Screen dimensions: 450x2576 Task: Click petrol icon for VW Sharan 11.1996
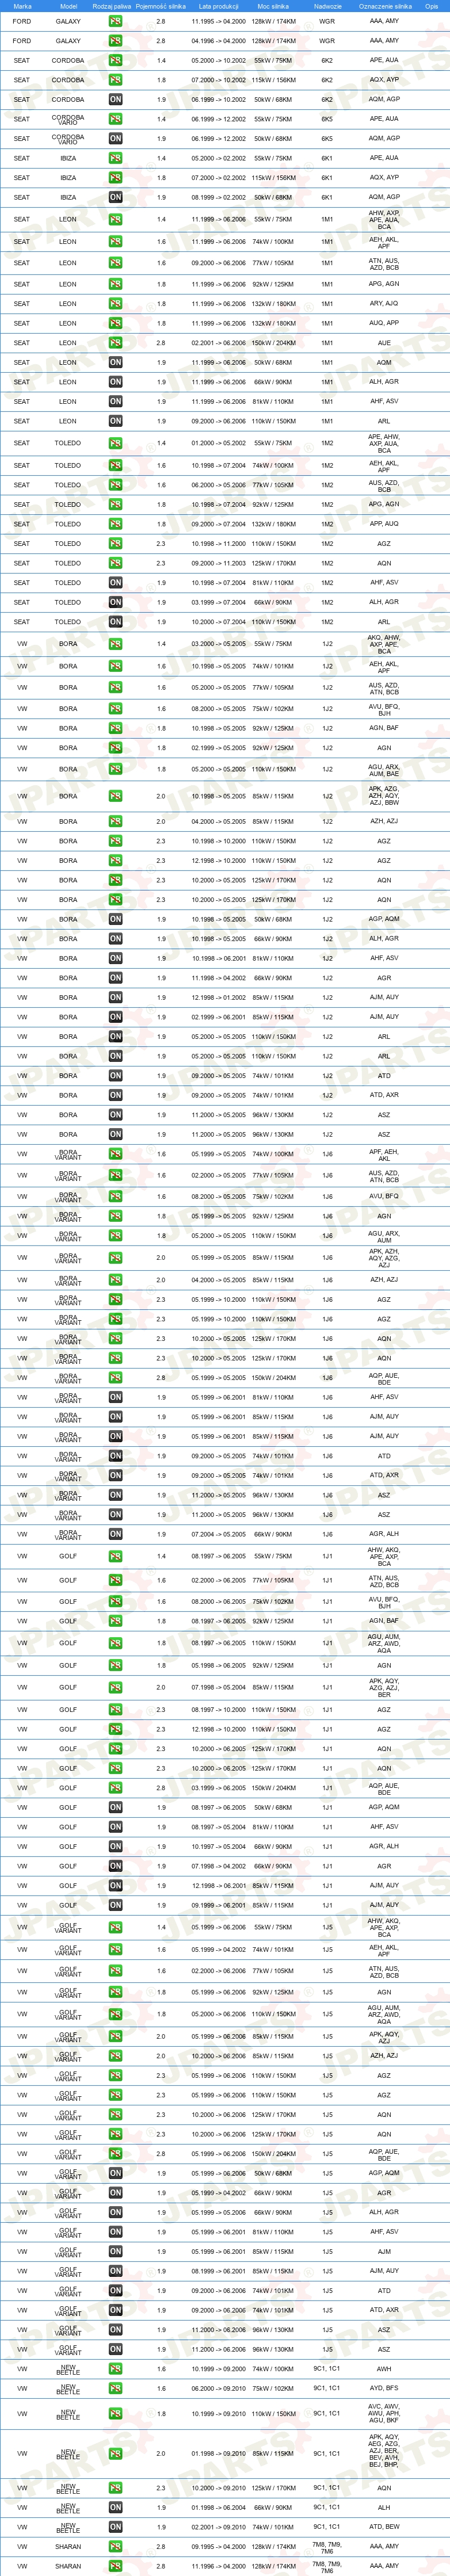pos(116,2566)
